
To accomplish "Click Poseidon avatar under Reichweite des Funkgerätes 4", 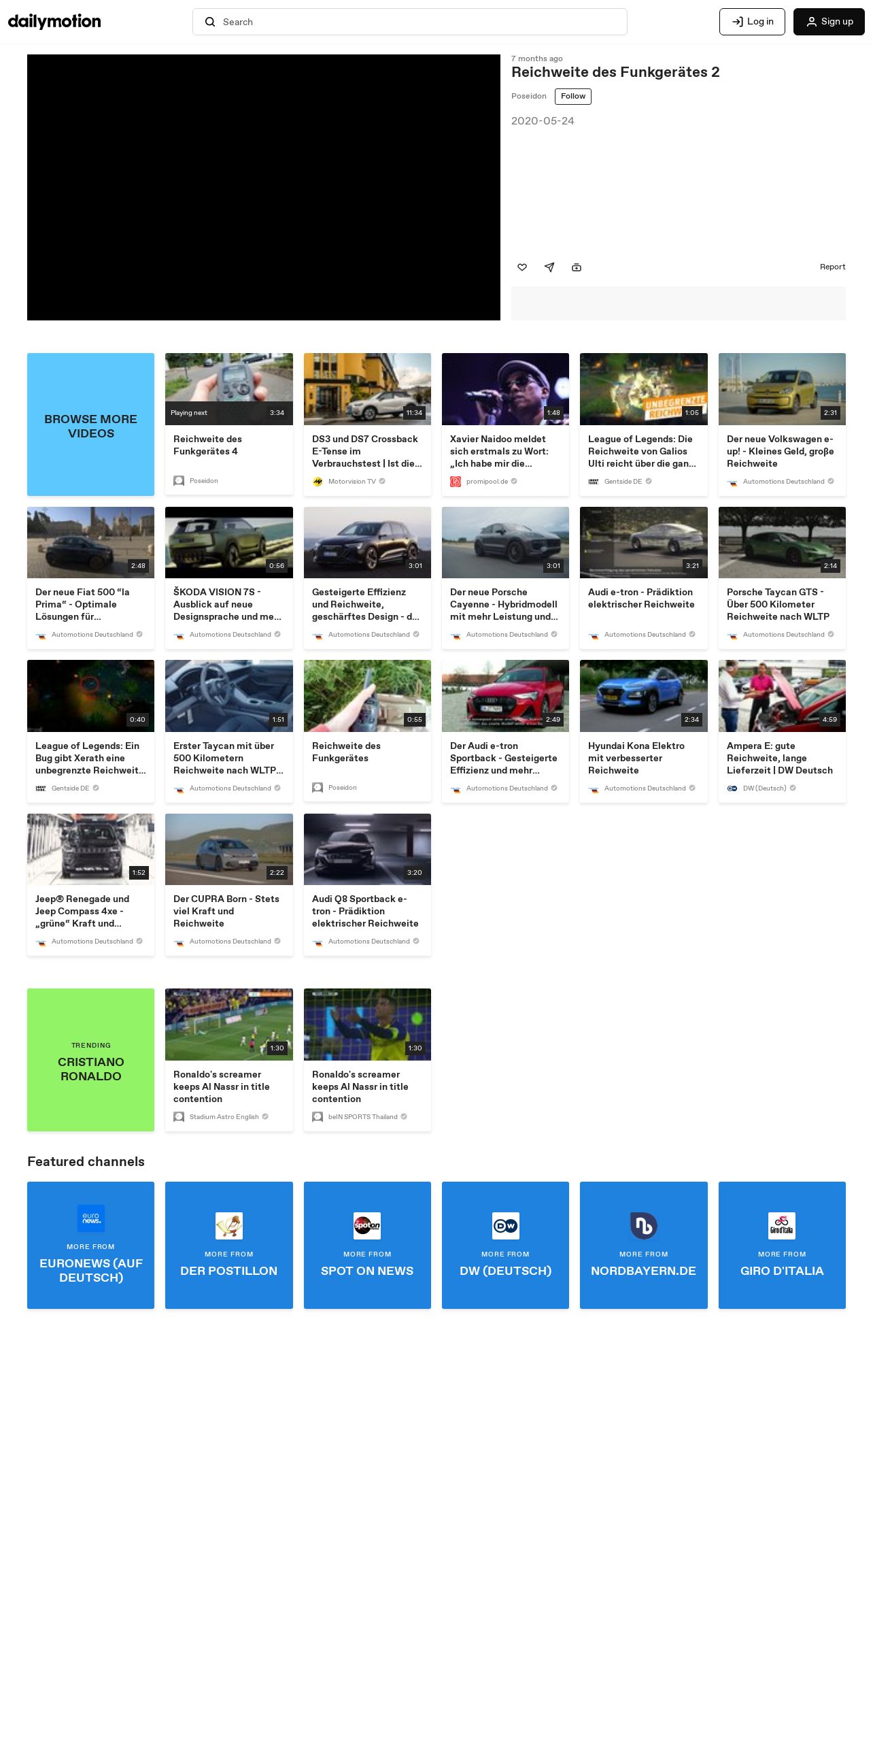I will tap(179, 481).
